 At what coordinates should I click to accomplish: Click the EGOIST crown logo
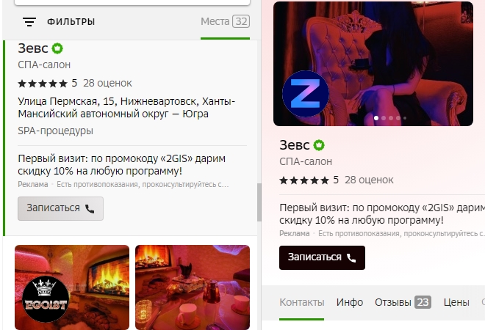(46, 298)
